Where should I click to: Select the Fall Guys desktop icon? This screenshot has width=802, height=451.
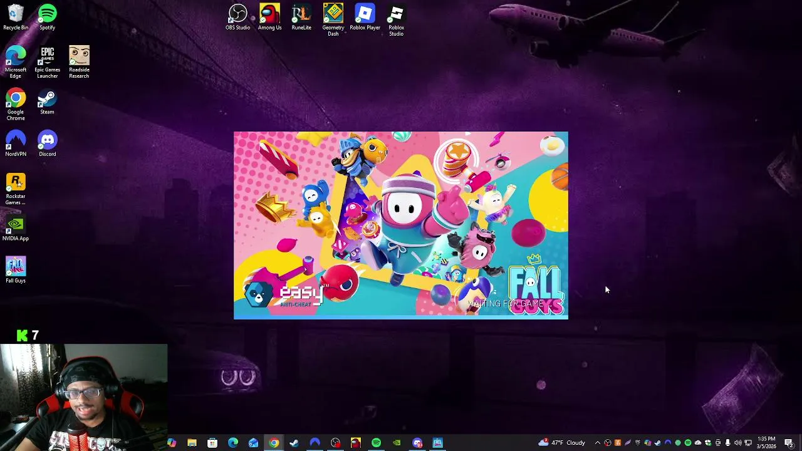point(16,270)
